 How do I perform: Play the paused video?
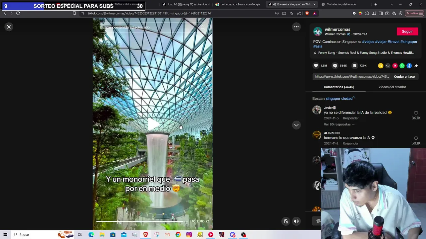click(153, 124)
